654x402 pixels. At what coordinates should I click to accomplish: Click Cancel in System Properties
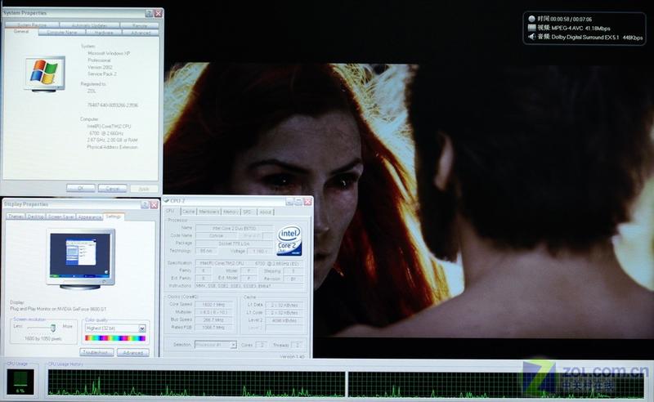[x=112, y=189]
